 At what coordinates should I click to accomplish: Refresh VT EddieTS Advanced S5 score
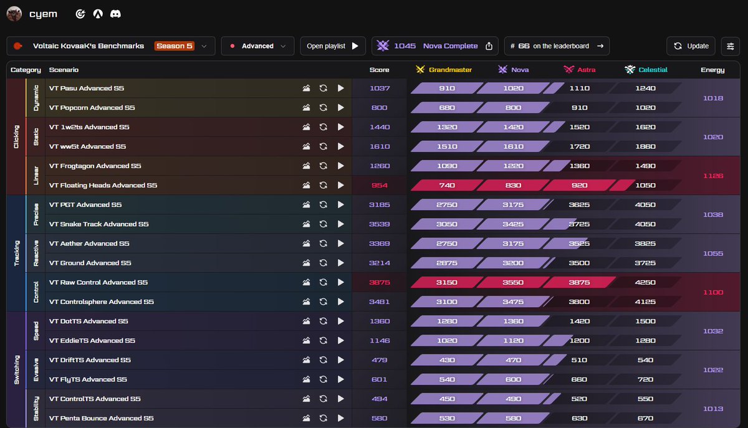pyautogui.click(x=323, y=341)
